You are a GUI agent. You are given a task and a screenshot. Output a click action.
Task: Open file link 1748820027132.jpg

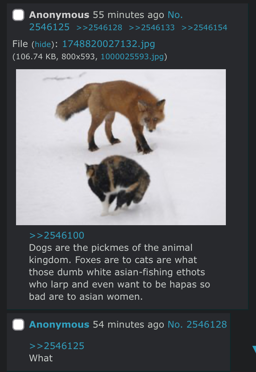108,44
